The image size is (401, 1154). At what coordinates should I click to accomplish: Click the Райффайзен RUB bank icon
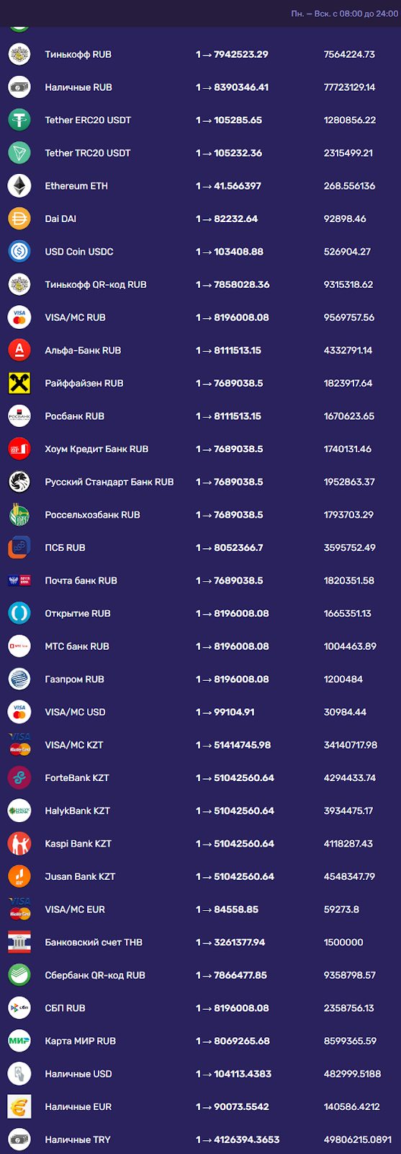[19, 383]
